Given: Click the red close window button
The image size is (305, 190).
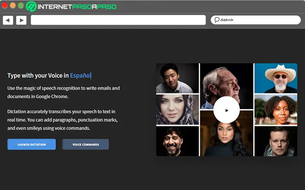Looking at the screenshot, I should (x=5, y=5).
